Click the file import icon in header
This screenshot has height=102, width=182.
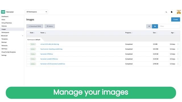pyautogui.click(x=171, y=12)
